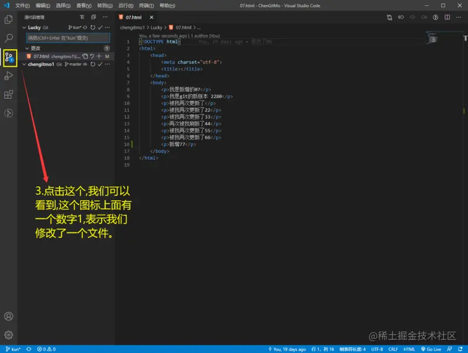
Task: Open more actions for Lucky repository
Action: click(x=108, y=28)
